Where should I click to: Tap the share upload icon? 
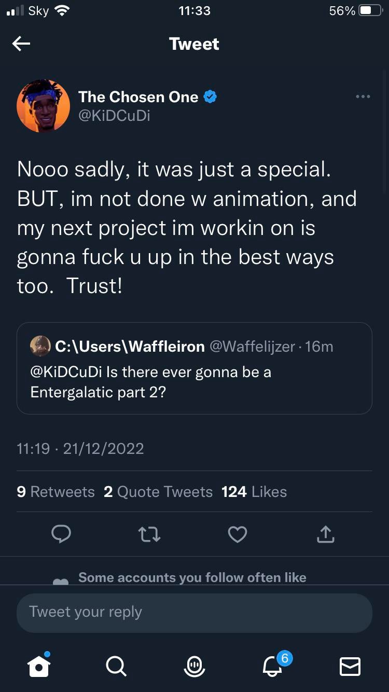pyautogui.click(x=325, y=534)
